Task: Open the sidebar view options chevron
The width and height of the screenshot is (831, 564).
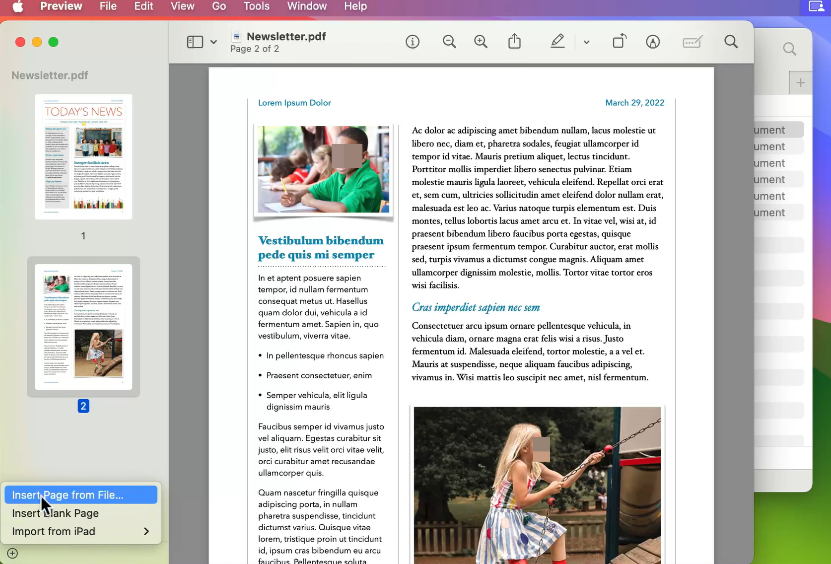Action: (213, 42)
